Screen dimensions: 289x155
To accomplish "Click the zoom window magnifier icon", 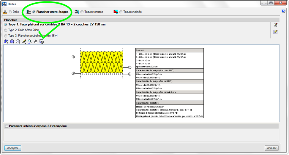I will (30, 42).
